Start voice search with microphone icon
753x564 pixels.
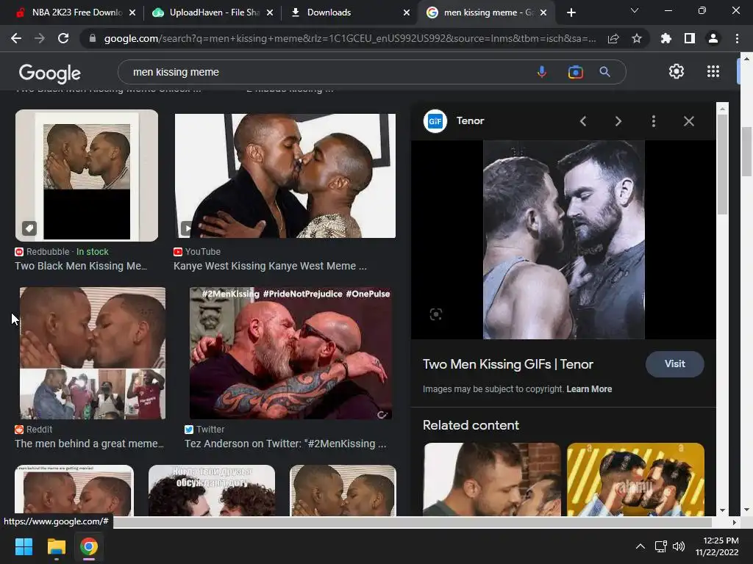542,72
